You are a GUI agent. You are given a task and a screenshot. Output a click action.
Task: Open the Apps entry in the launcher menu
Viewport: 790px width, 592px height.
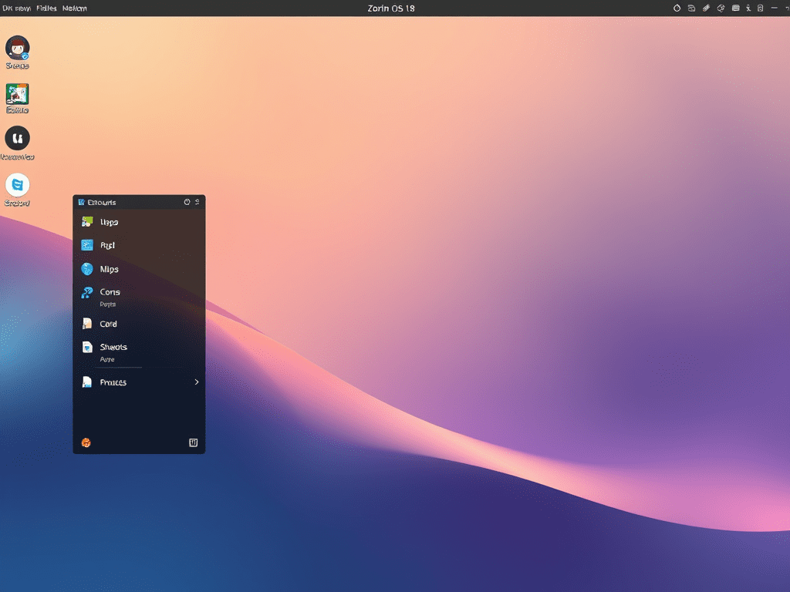point(108,222)
